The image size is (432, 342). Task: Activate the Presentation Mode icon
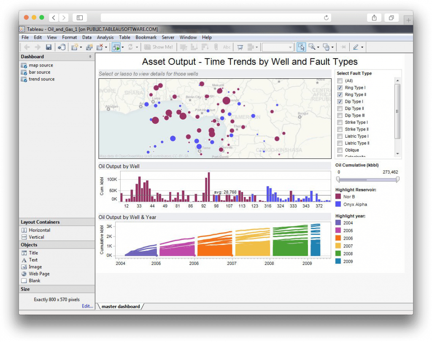[240, 47]
